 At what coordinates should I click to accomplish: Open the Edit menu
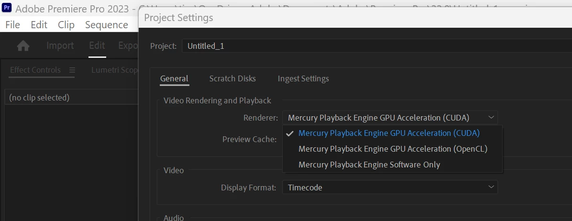click(x=39, y=25)
